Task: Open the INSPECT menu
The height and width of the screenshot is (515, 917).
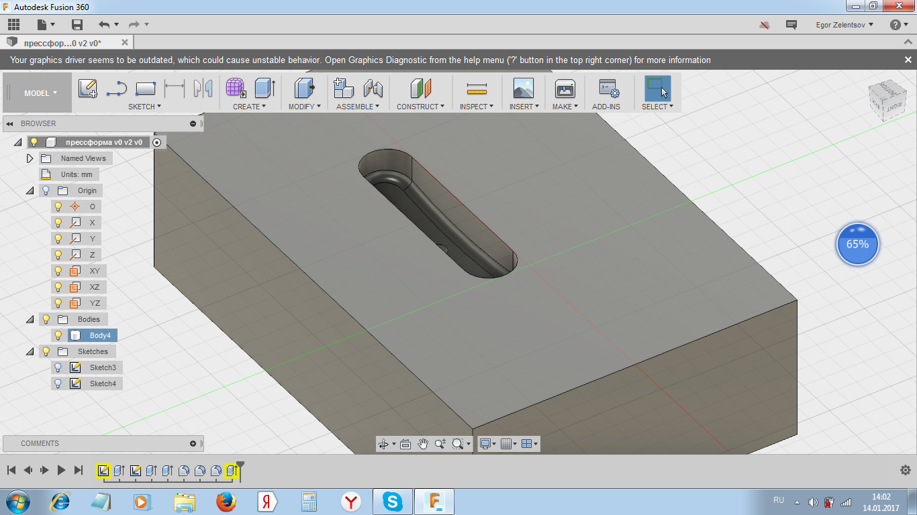Action: point(477,107)
